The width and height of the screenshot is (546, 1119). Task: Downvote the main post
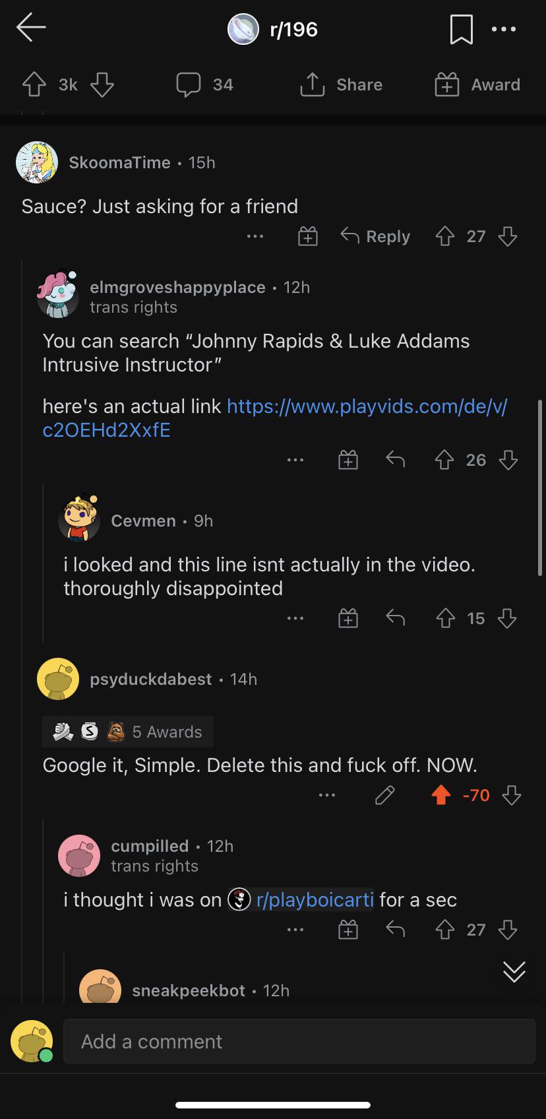coord(102,84)
